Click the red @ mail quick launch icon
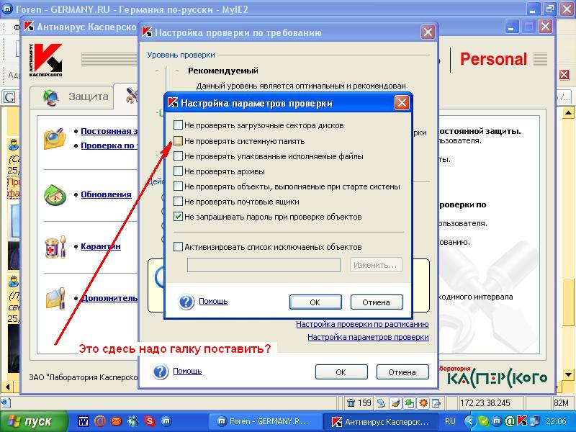 pos(99,421)
